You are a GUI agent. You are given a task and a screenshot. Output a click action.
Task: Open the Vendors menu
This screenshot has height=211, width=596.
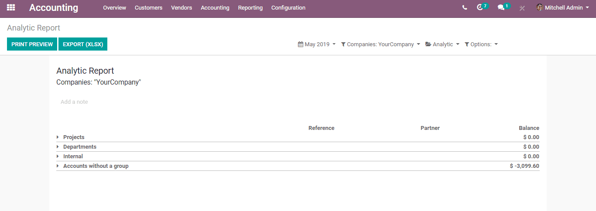[182, 7]
